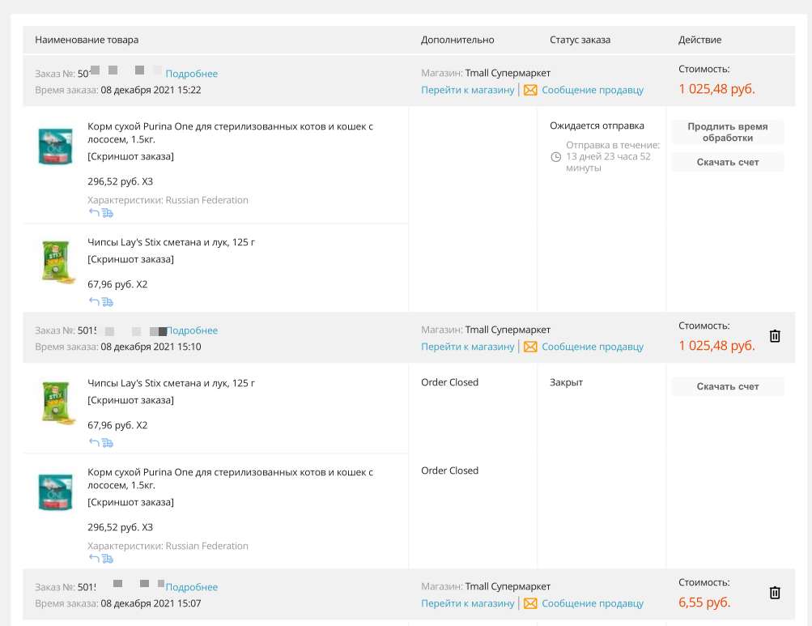Open Lay's Stix thumbnail in the closed order
This screenshot has width=812, height=626.
pos(56,402)
